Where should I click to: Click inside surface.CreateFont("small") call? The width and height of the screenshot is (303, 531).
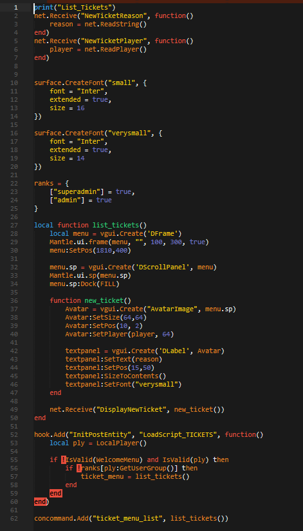(x=90, y=83)
